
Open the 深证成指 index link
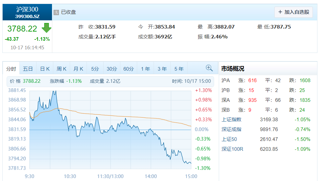click(x=231, y=129)
